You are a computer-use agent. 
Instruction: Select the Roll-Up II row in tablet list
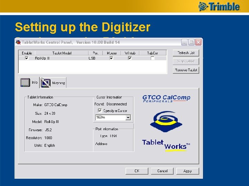point(93,58)
